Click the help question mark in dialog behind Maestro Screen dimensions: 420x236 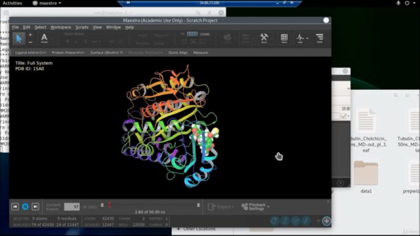click(341, 184)
